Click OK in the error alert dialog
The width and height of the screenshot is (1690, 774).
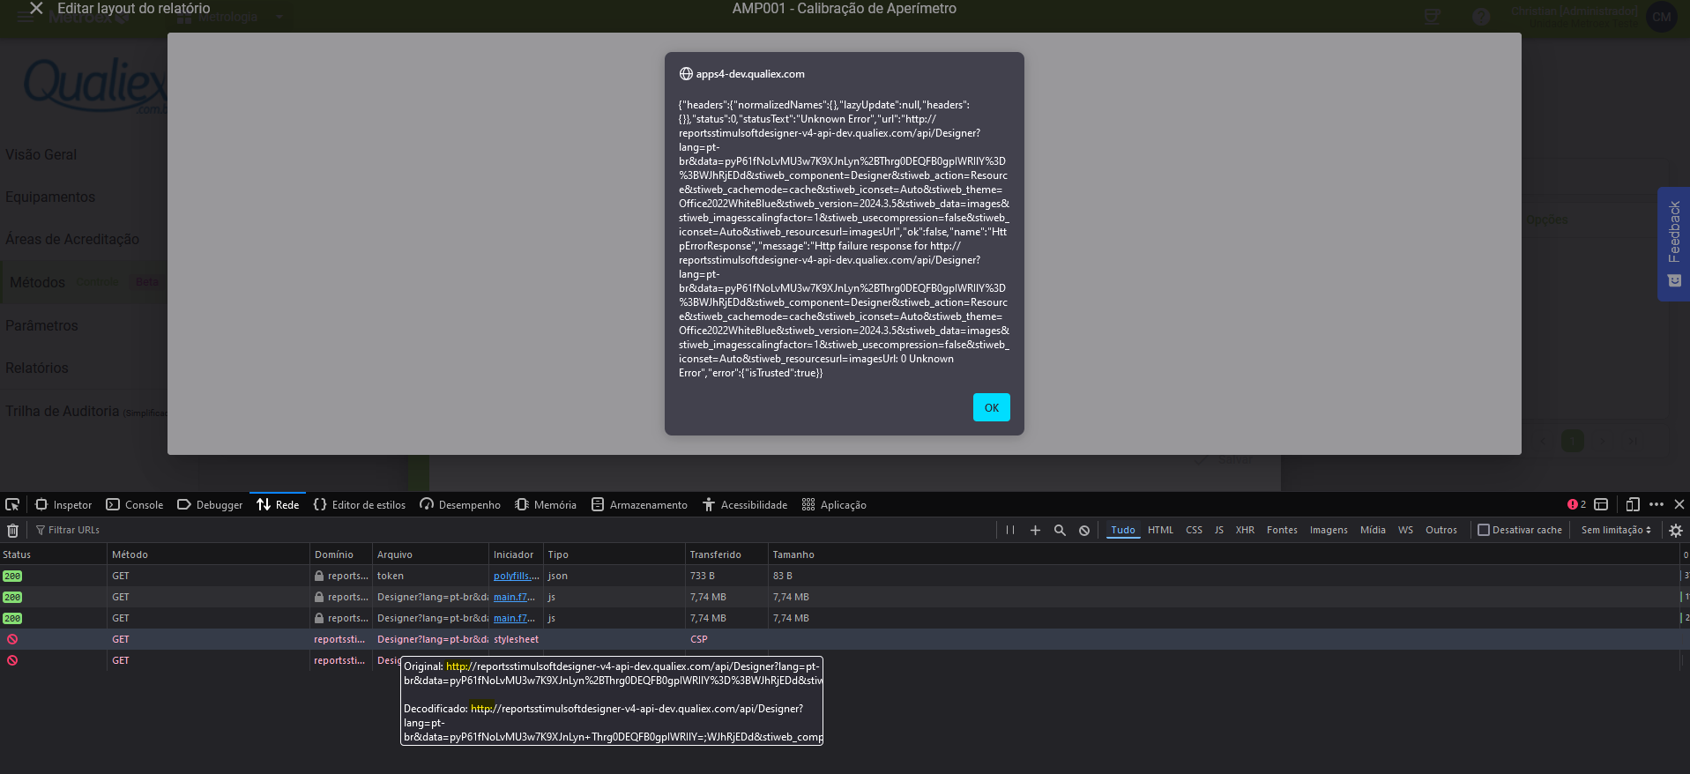(x=991, y=407)
